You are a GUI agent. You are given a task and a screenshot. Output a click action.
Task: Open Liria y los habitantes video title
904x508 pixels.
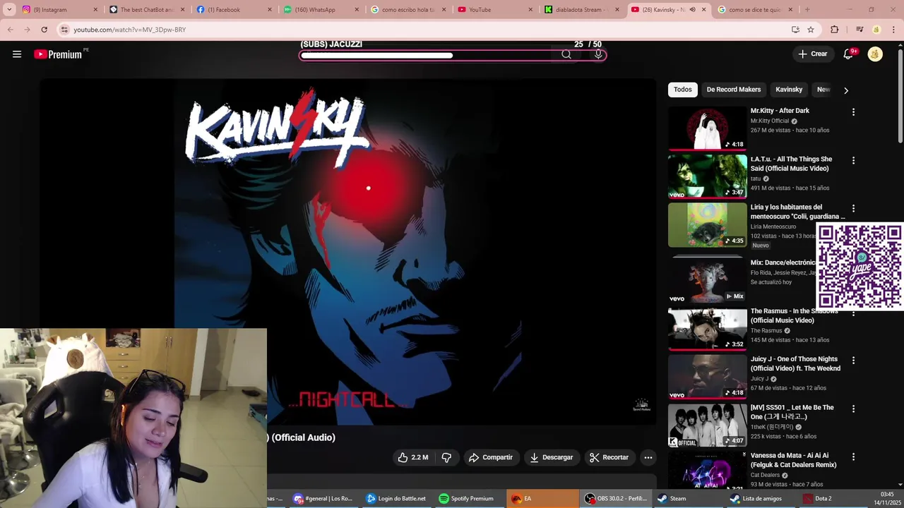click(x=797, y=212)
